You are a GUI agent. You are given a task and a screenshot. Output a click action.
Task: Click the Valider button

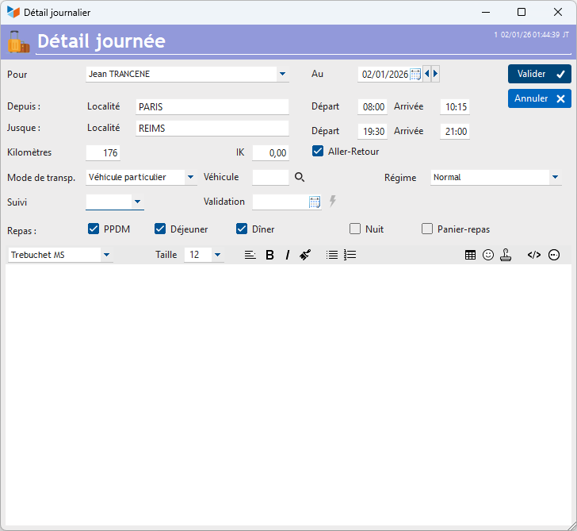(x=540, y=74)
